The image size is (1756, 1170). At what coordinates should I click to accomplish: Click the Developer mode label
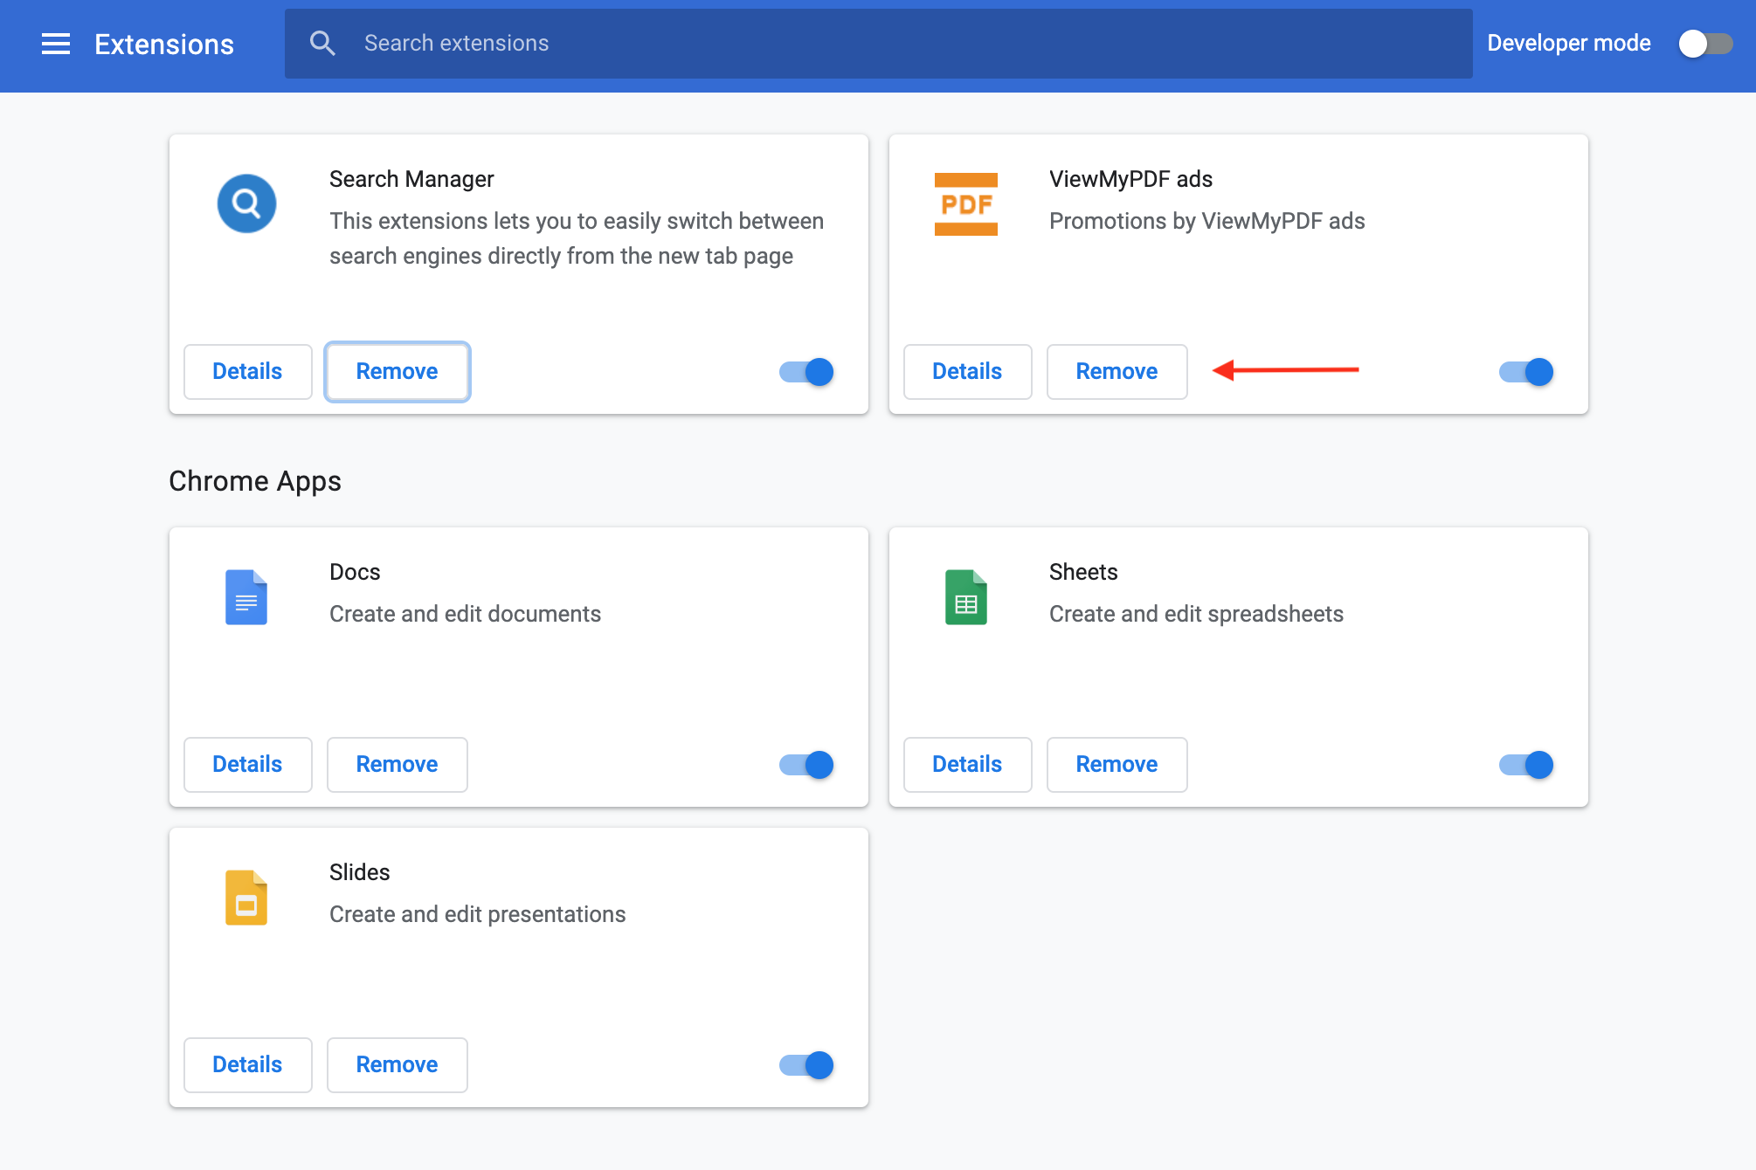(1569, 43)
